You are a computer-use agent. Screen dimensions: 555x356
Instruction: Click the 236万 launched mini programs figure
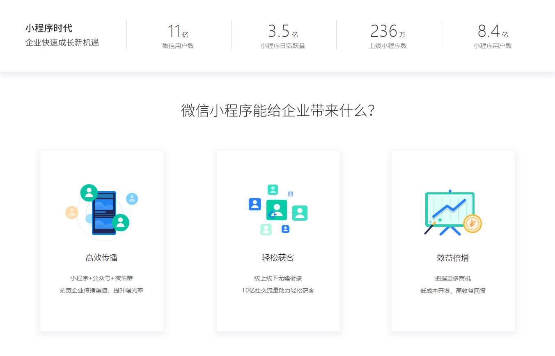pos(388,36)
